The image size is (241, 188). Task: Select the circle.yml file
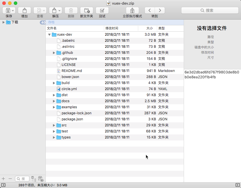(x=115, y=89)
